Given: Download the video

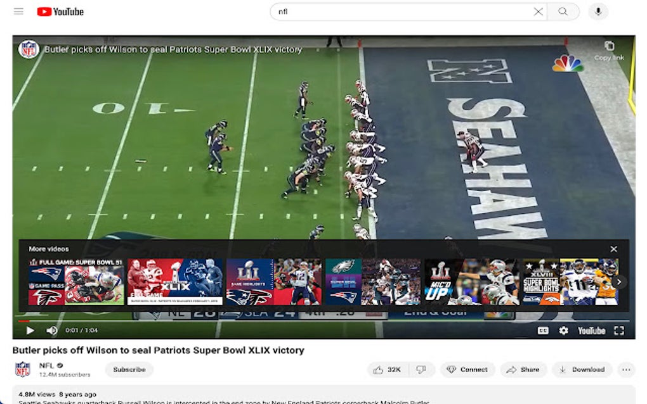Looking at the screenshot, I should pyautogui.click(x=581, y=369).
